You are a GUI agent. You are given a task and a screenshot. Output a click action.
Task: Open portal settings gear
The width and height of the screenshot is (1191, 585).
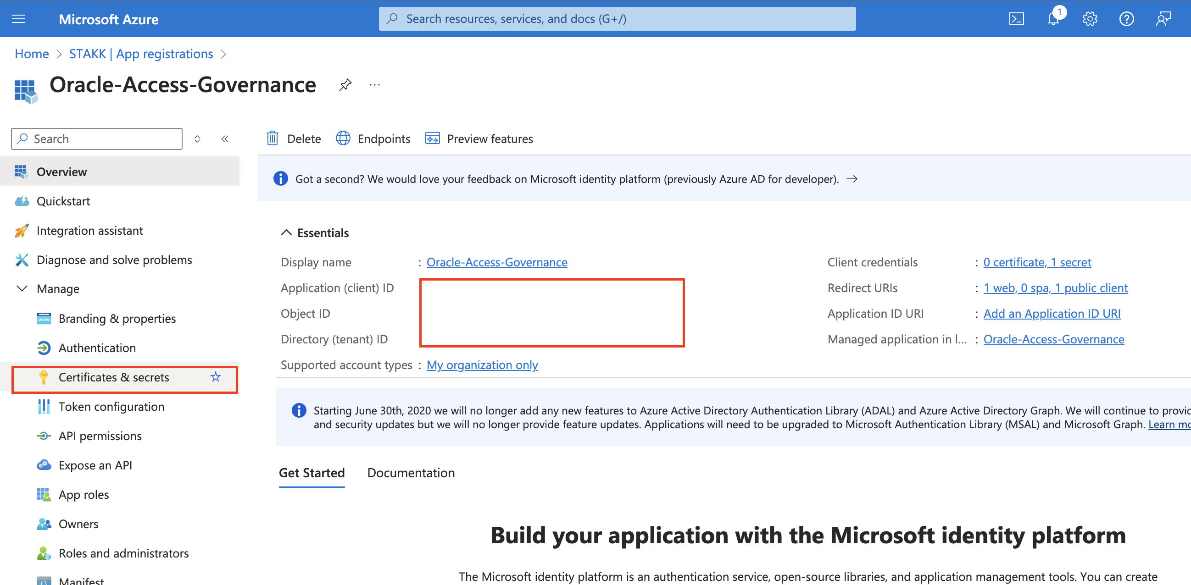pyautogui.click(x=1090, y=19)
